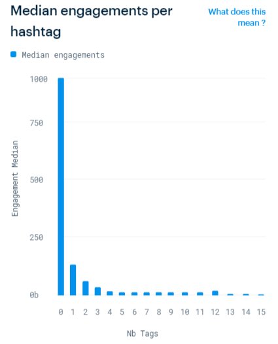Click the 'Engagement Median' axis title
Viewport: 278px width, 344px height.
tap(14, 179)
